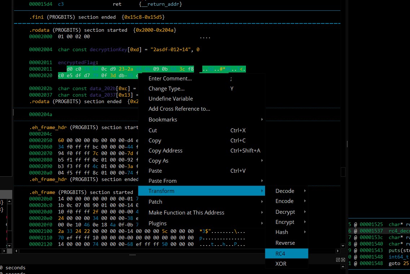This screenshot has height=274, width=410.
Task: Click address 00002000 in .rodata
Action: pyautogui.click(x=40, y=37)
